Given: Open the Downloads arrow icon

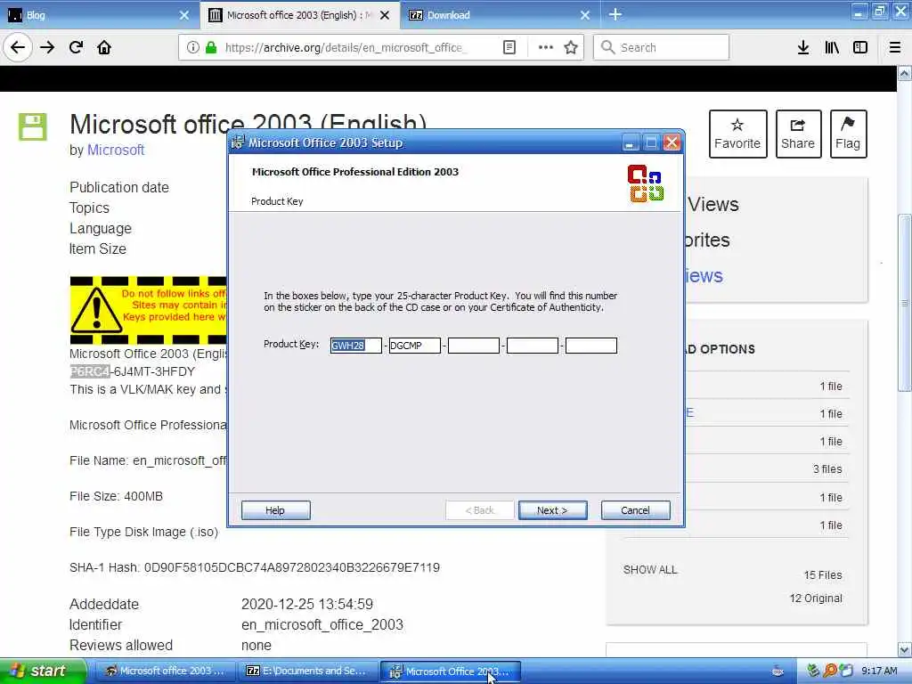Looking at the screenshot, I should [803, 48].
